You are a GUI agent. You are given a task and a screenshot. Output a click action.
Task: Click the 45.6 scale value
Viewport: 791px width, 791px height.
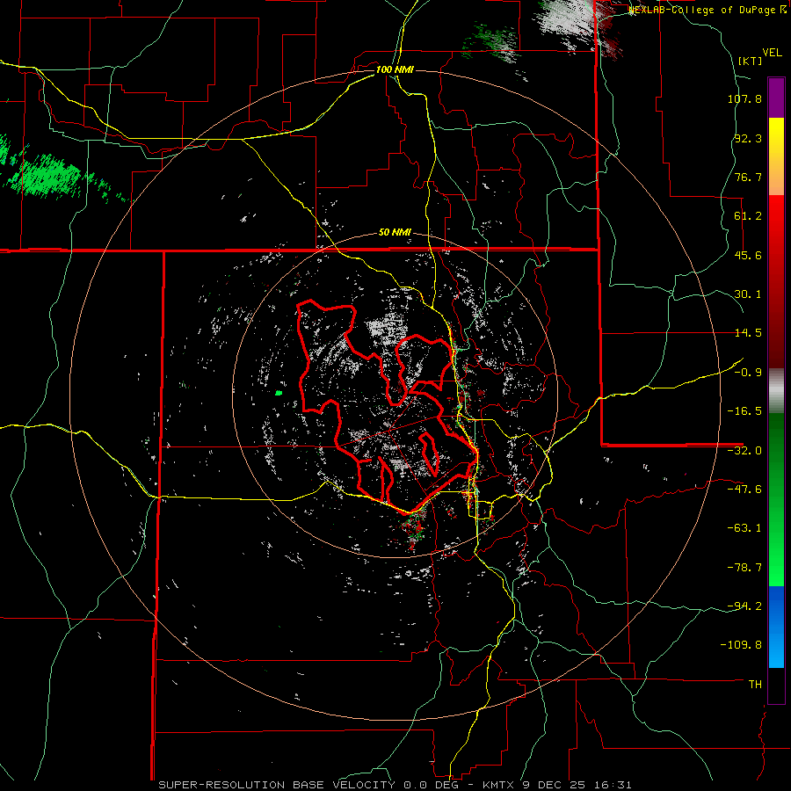pyautogui.click(x=748, y=255)
